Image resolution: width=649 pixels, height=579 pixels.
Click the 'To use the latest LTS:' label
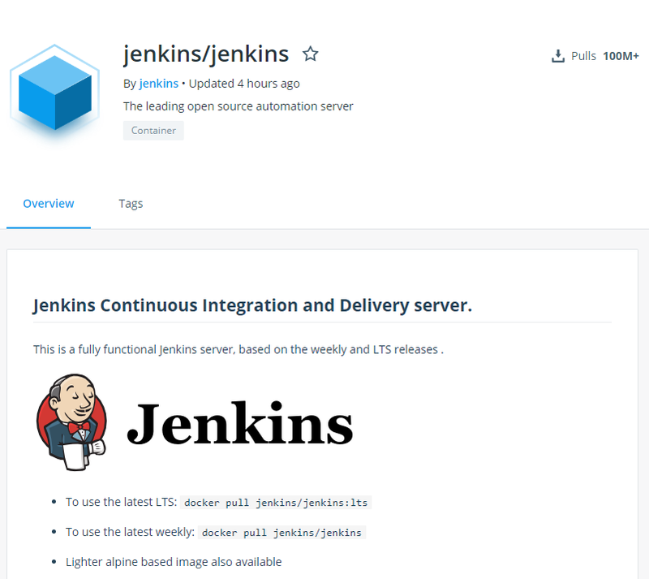tap(121, 503)
